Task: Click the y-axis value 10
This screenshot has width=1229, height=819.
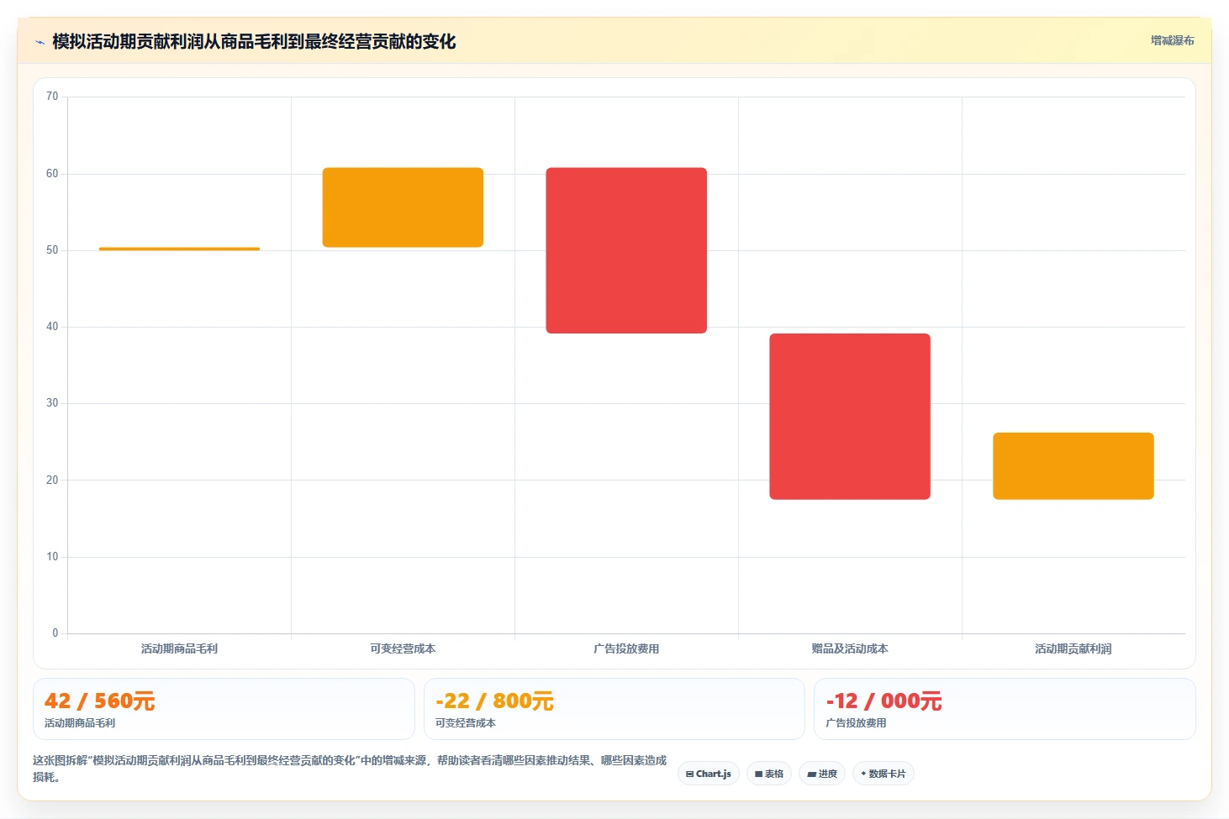Action: coord(52,557)
